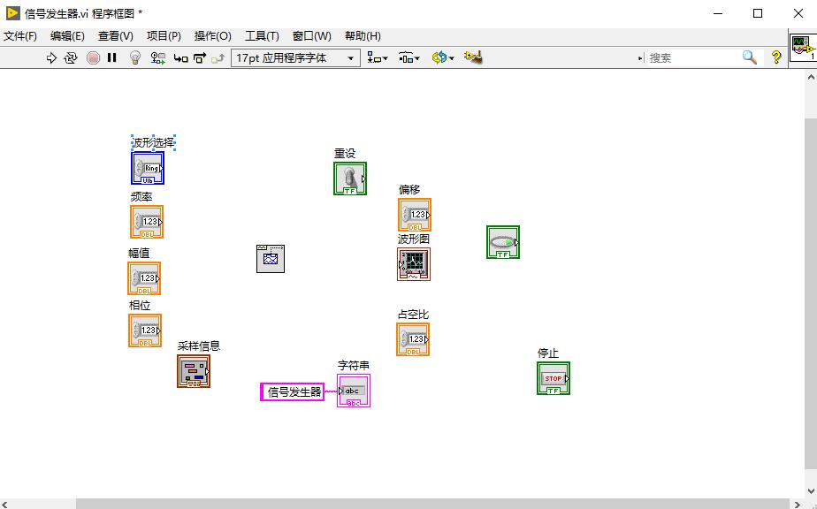
Task: Click horizontal scrollbar left arrow
Action: click(x=4, y=504)
